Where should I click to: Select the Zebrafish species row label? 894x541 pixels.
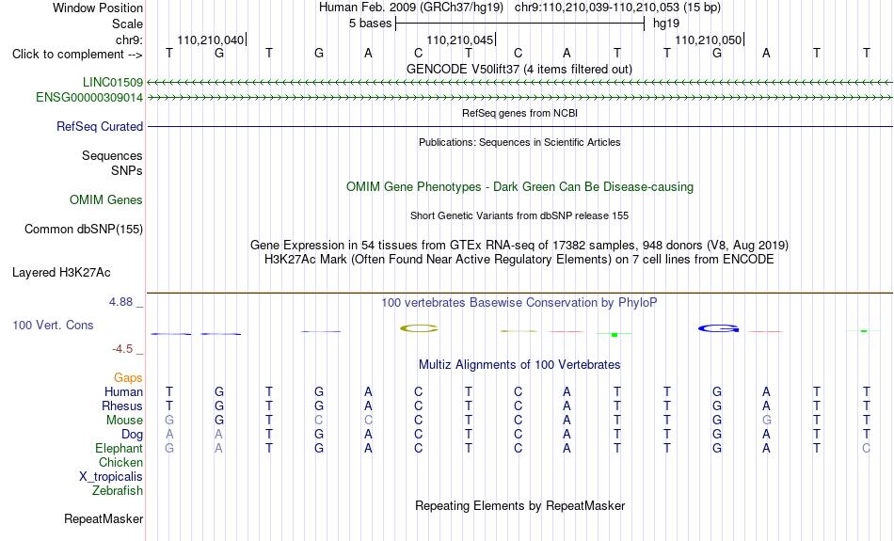118,491
